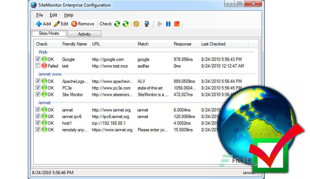Click the Check column header
This screenshot has width=310, height=179.
pos(47,44)
